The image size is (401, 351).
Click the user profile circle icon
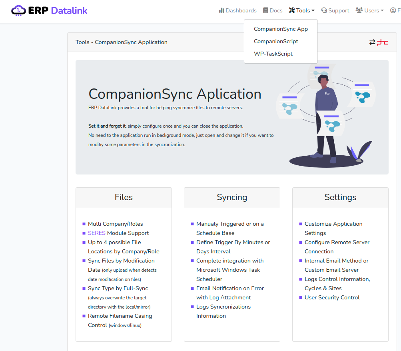(393, 10)
